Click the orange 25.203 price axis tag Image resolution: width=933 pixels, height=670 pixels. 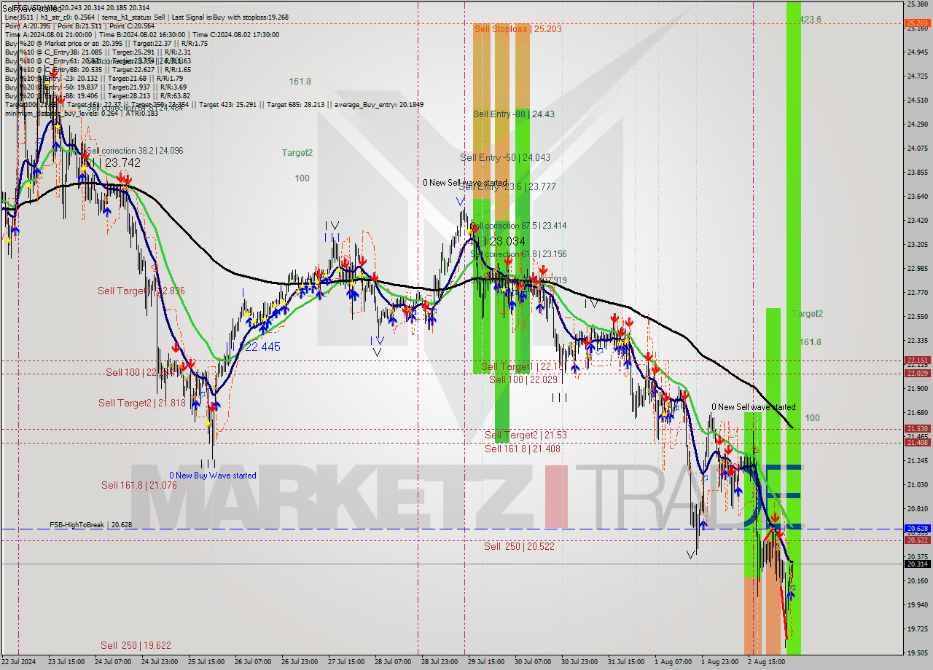click(x=917, y=23)
